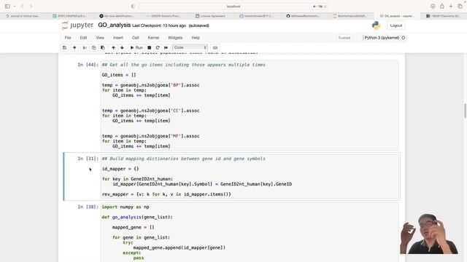Select cell via In [31] prompt
Screen dimensions: 467x262
pos(88,159)
